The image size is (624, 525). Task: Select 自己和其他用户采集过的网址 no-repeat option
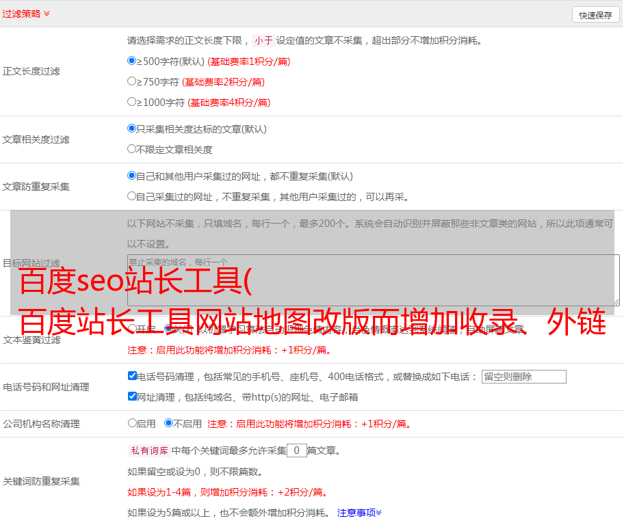pos(132,176)
